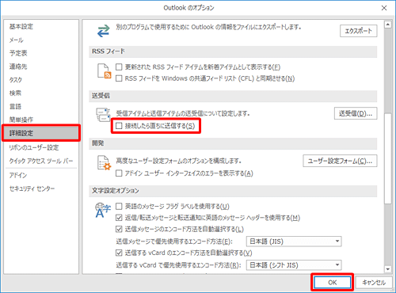Click the 送受信(D)... button
This screenshot has height=293, width=396.
coord(356,113)
